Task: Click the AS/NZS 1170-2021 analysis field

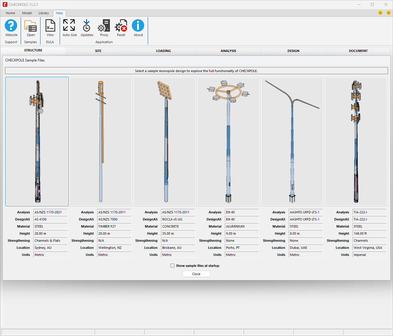Action: 51,212
